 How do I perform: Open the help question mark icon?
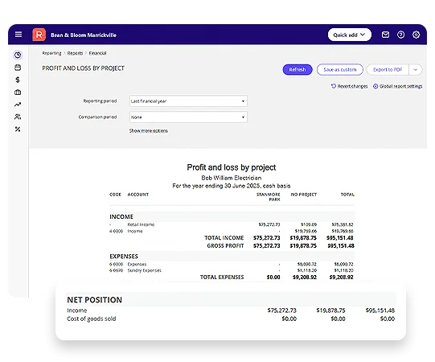tap(400, 35)
